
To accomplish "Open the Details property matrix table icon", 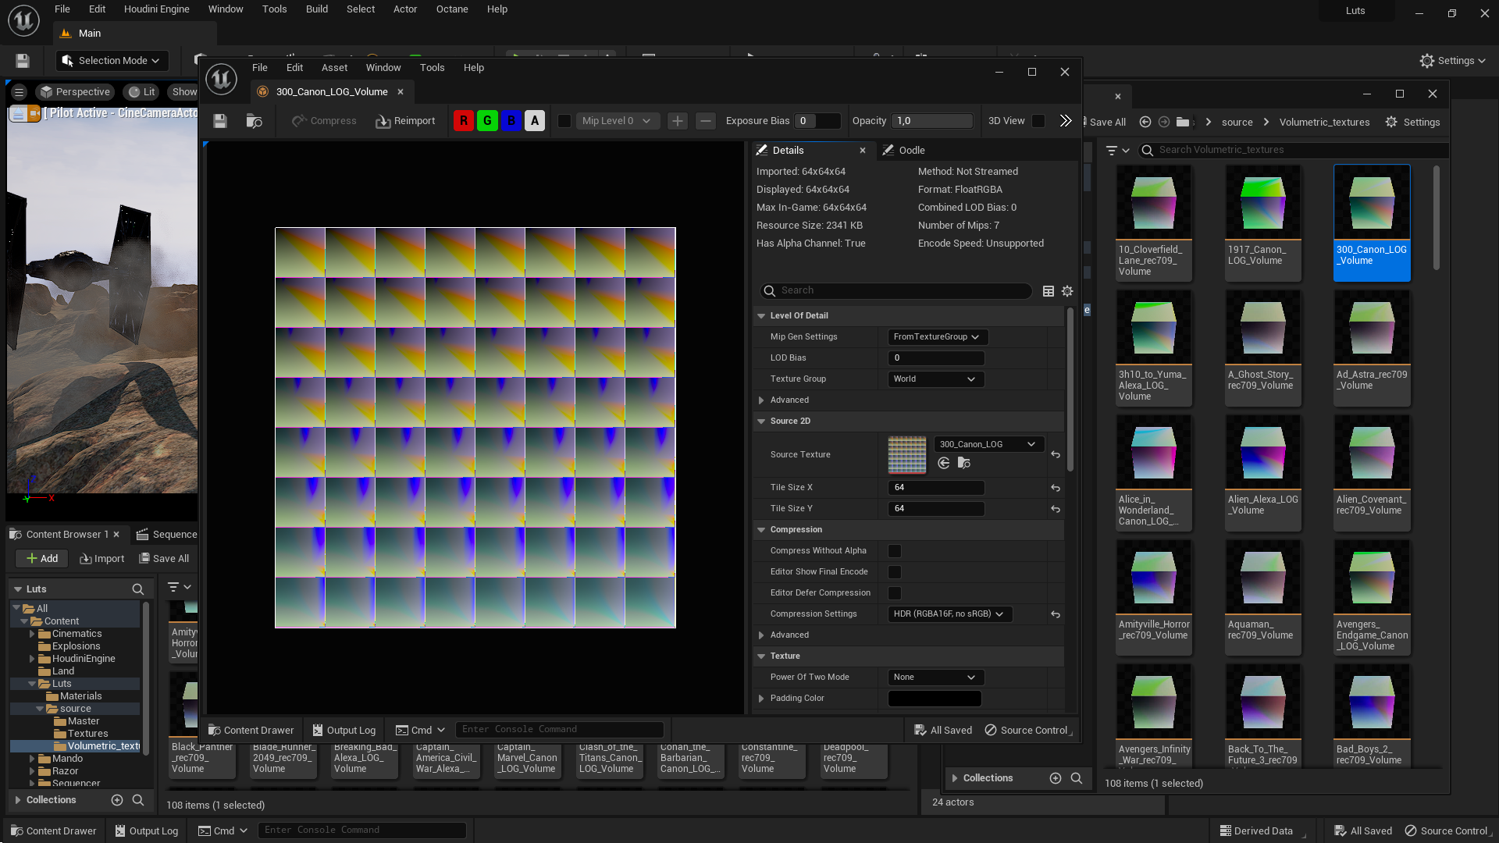I will click(1049, 290).
